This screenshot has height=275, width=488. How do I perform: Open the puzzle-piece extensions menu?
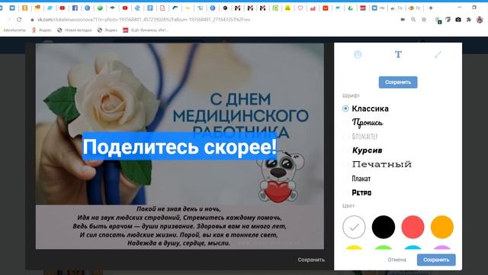469,19
